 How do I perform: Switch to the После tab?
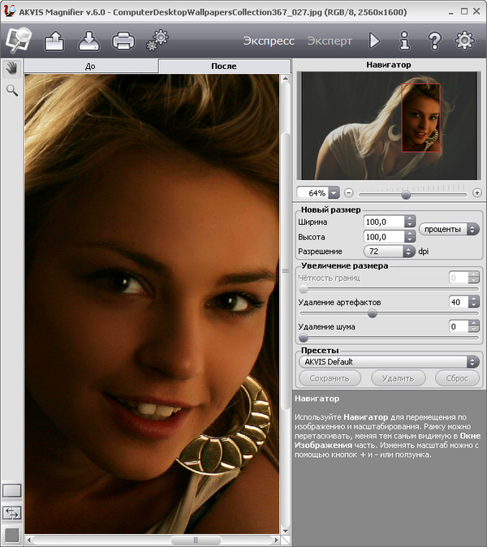point(222,67)
